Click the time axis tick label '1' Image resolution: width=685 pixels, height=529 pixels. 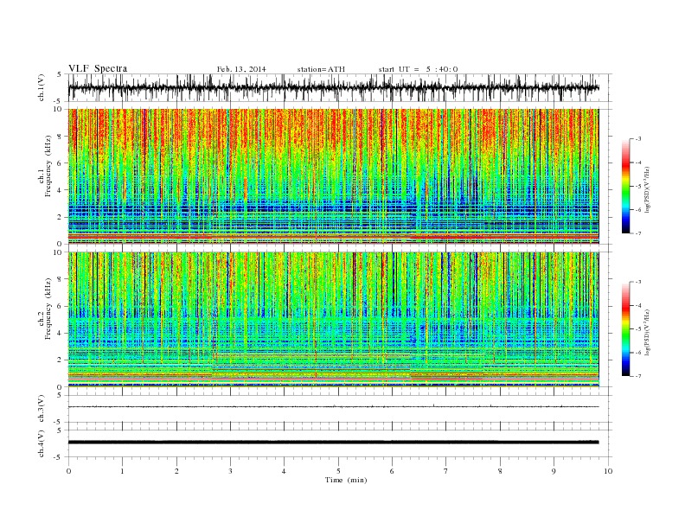pyautogui.click(x=122, y=471)
